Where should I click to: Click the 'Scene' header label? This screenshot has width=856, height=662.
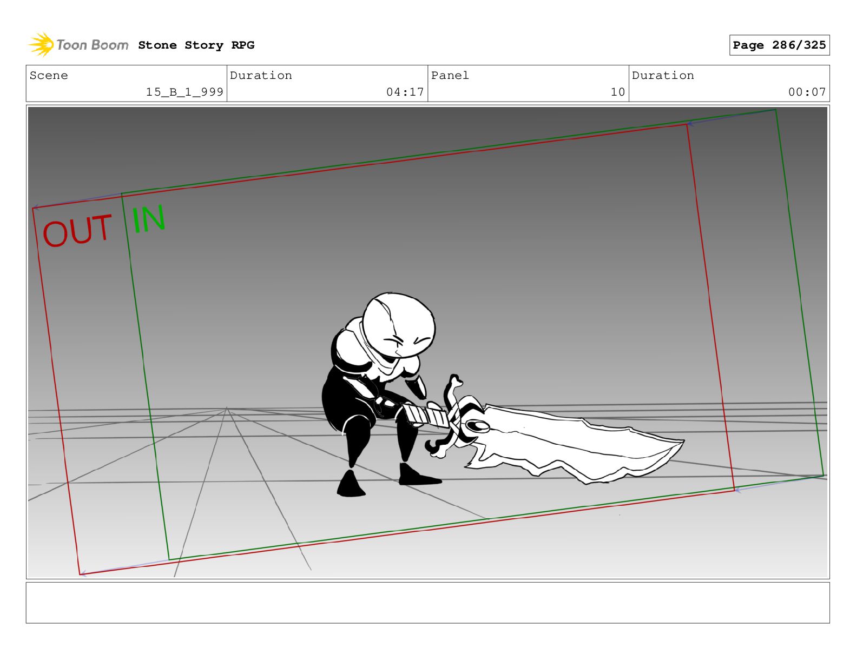coord(49,76)
